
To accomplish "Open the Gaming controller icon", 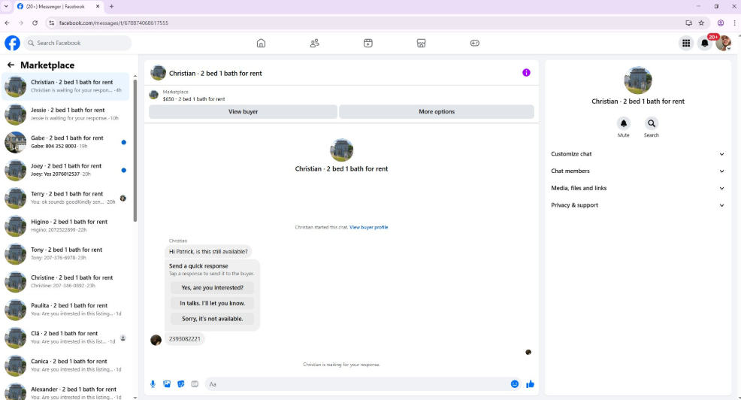I will pyautogui.click(x=475, y=43).
